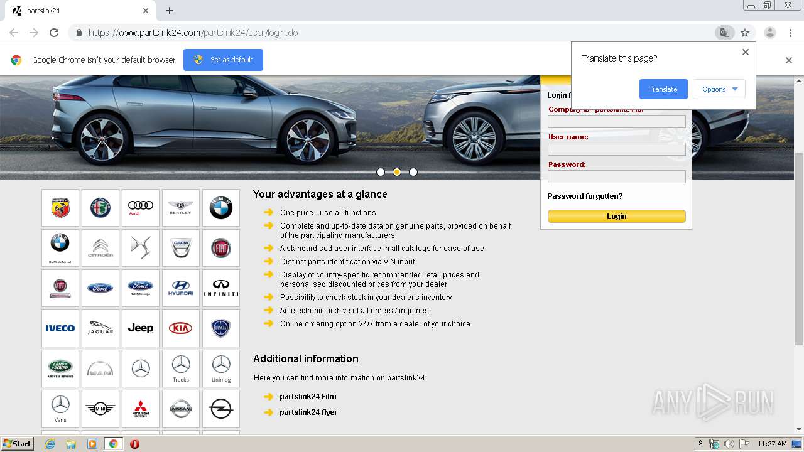Switch to the partslink24 browser tab
804x452 pixels.
(80, 11)
